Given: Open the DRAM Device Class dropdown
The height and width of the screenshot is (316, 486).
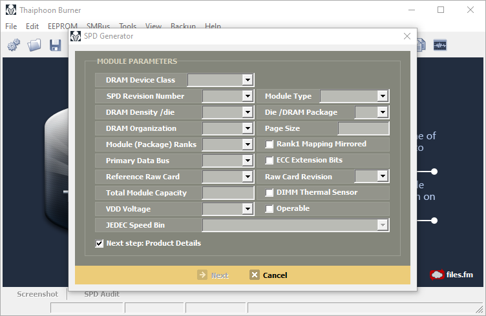Looking at the screenshot, I should tap(248, 80).
